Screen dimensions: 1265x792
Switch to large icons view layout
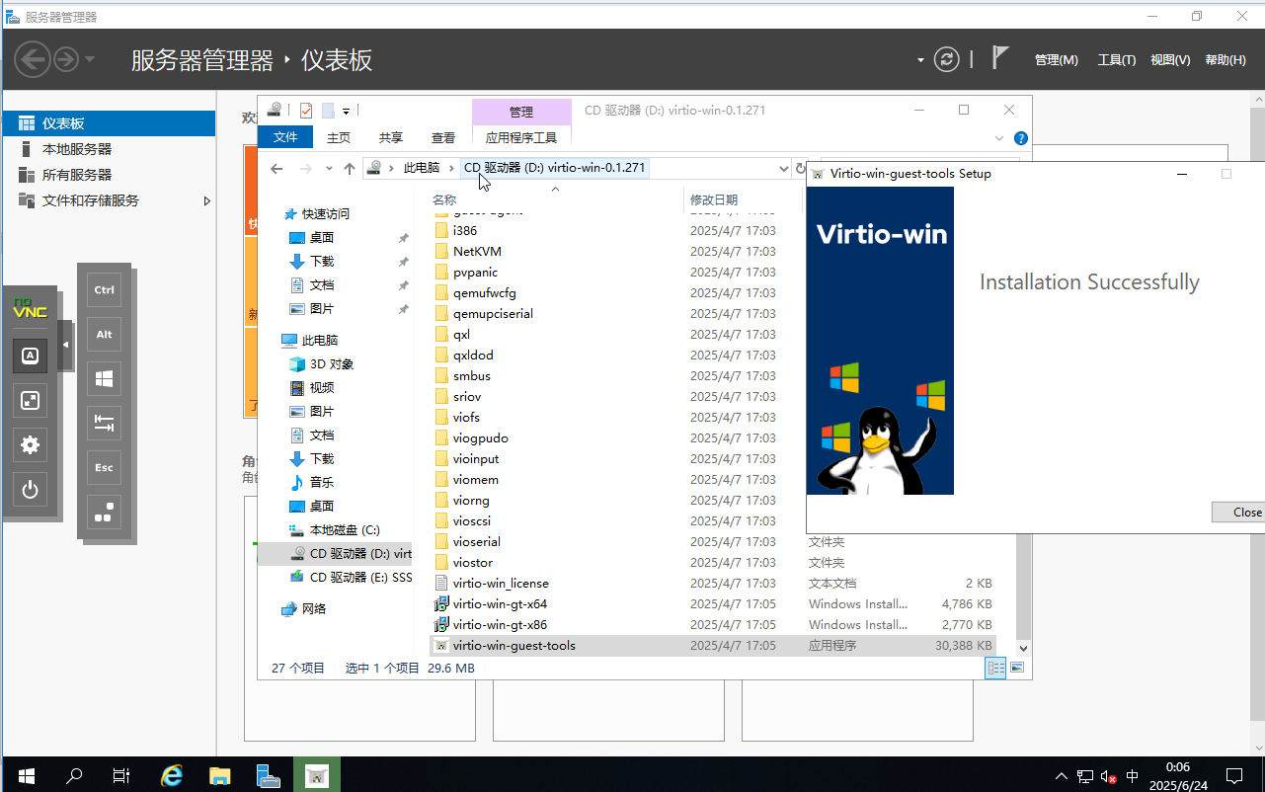(x=1017, y=669)
